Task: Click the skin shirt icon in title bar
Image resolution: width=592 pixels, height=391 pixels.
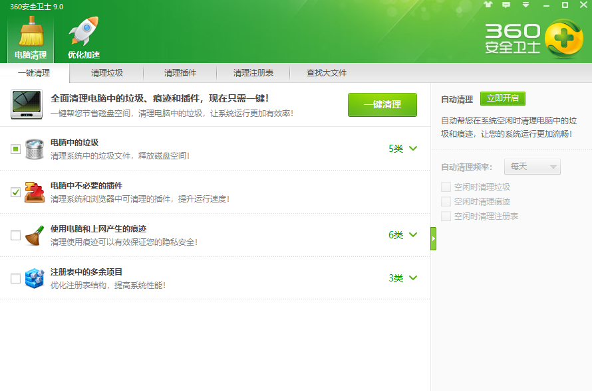Action: (488, 5)
